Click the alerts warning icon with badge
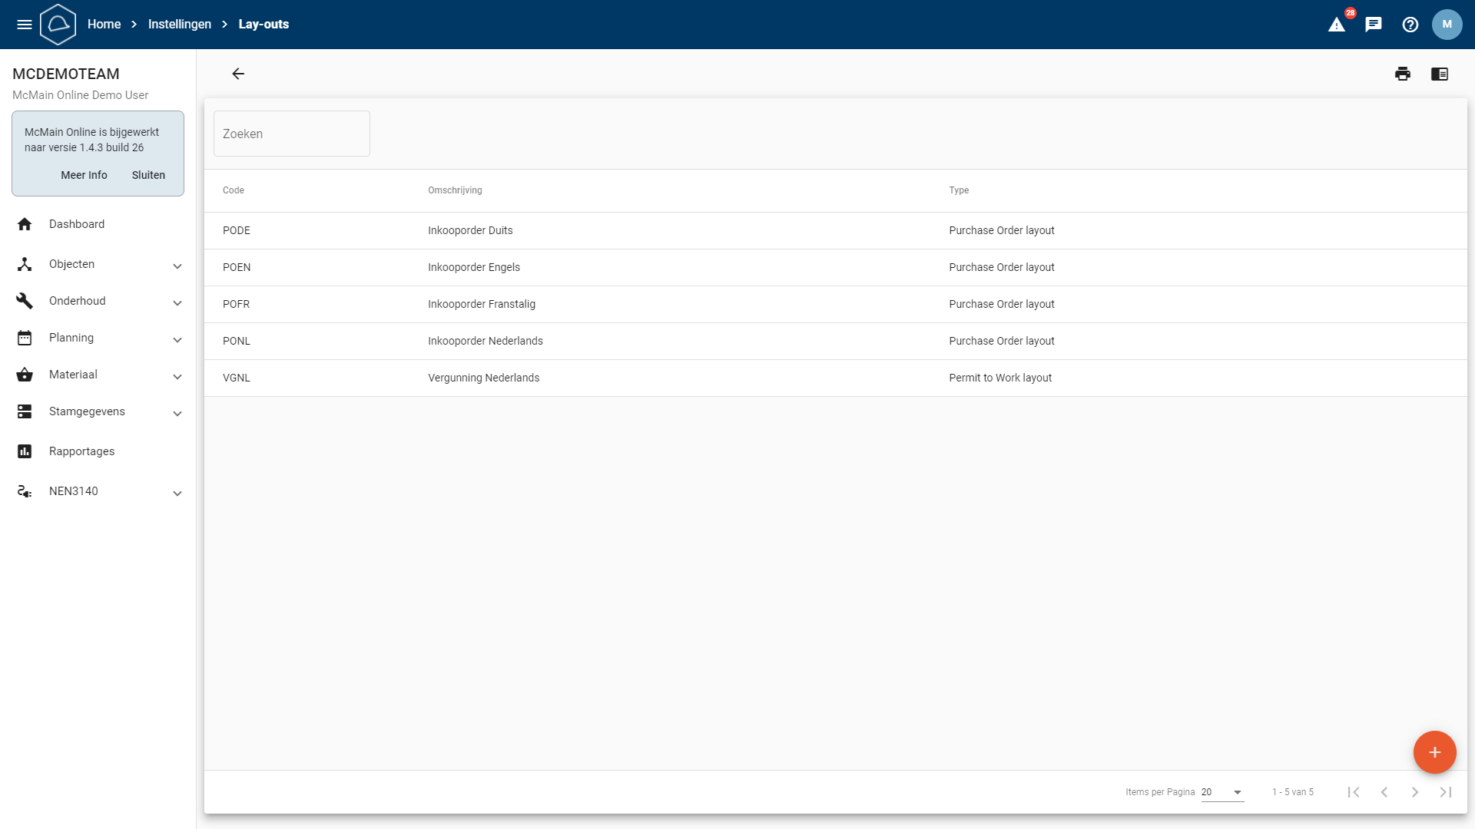 pos(1337,25)
